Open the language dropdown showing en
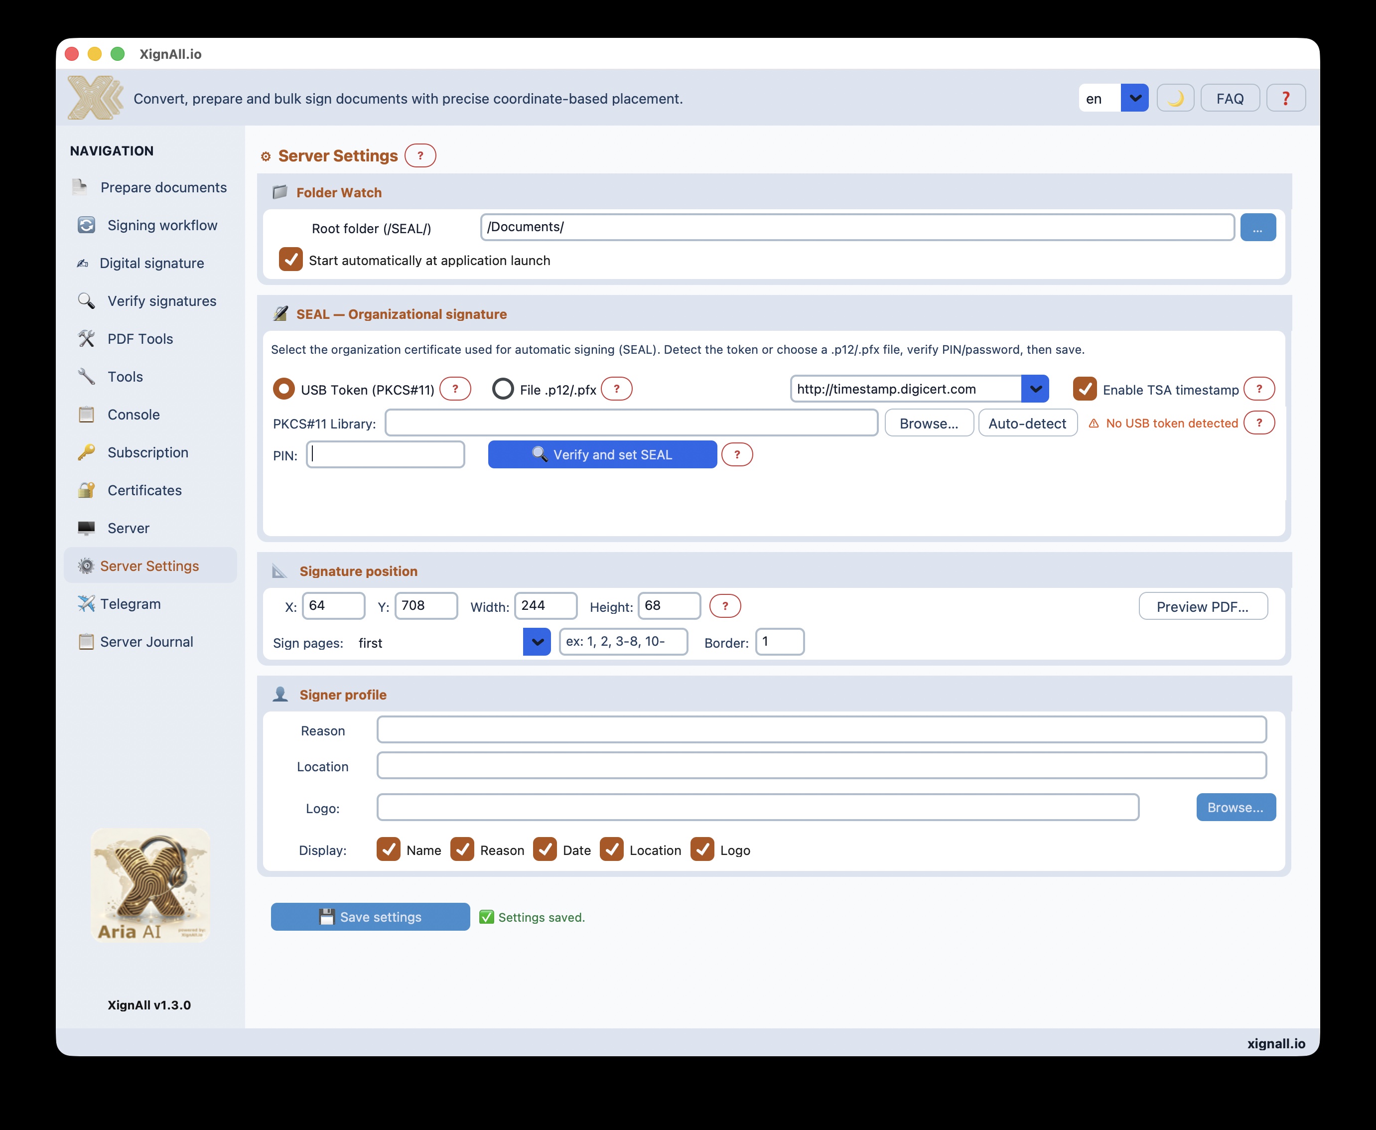The height and width of the screenshot is (1130, 1376). (1113, 98)
